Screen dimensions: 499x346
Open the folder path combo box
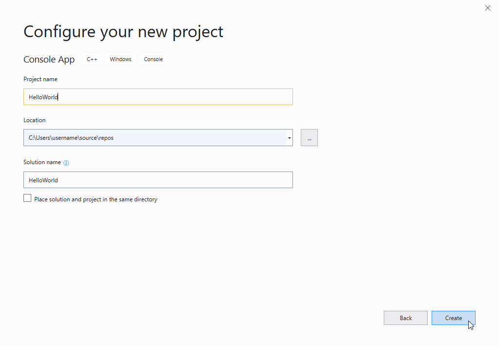[x=156, y=137]
